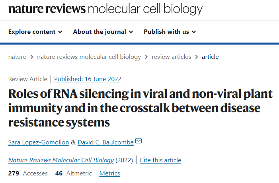Click the envelope icon next to David C. Baulcombe
Viewport: 279px width, 183px height.
coord(139,141)
